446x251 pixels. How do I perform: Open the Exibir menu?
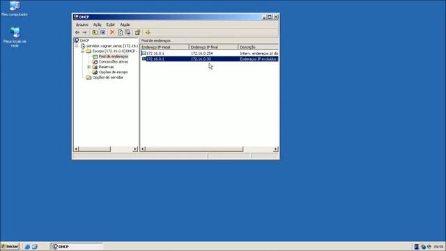pyautogui.click(x=111, y=25)
